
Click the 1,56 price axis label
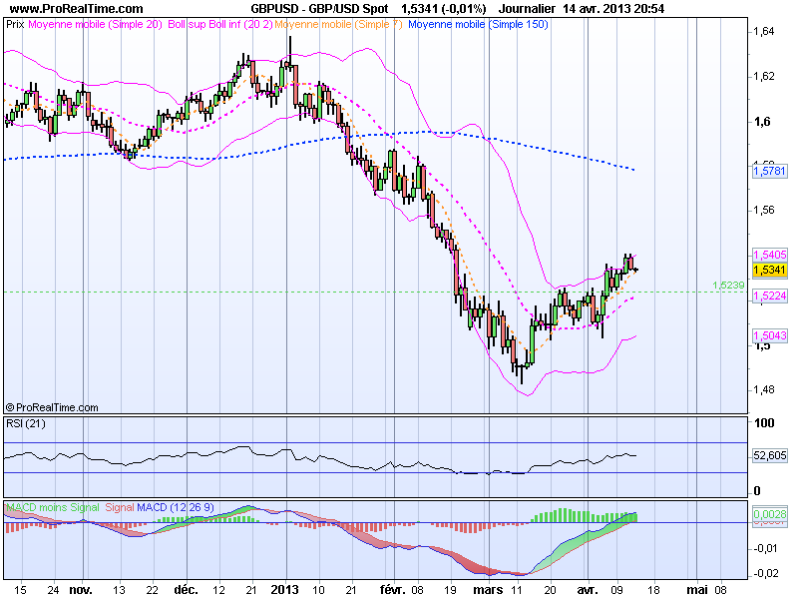click(x=763, y=210)
